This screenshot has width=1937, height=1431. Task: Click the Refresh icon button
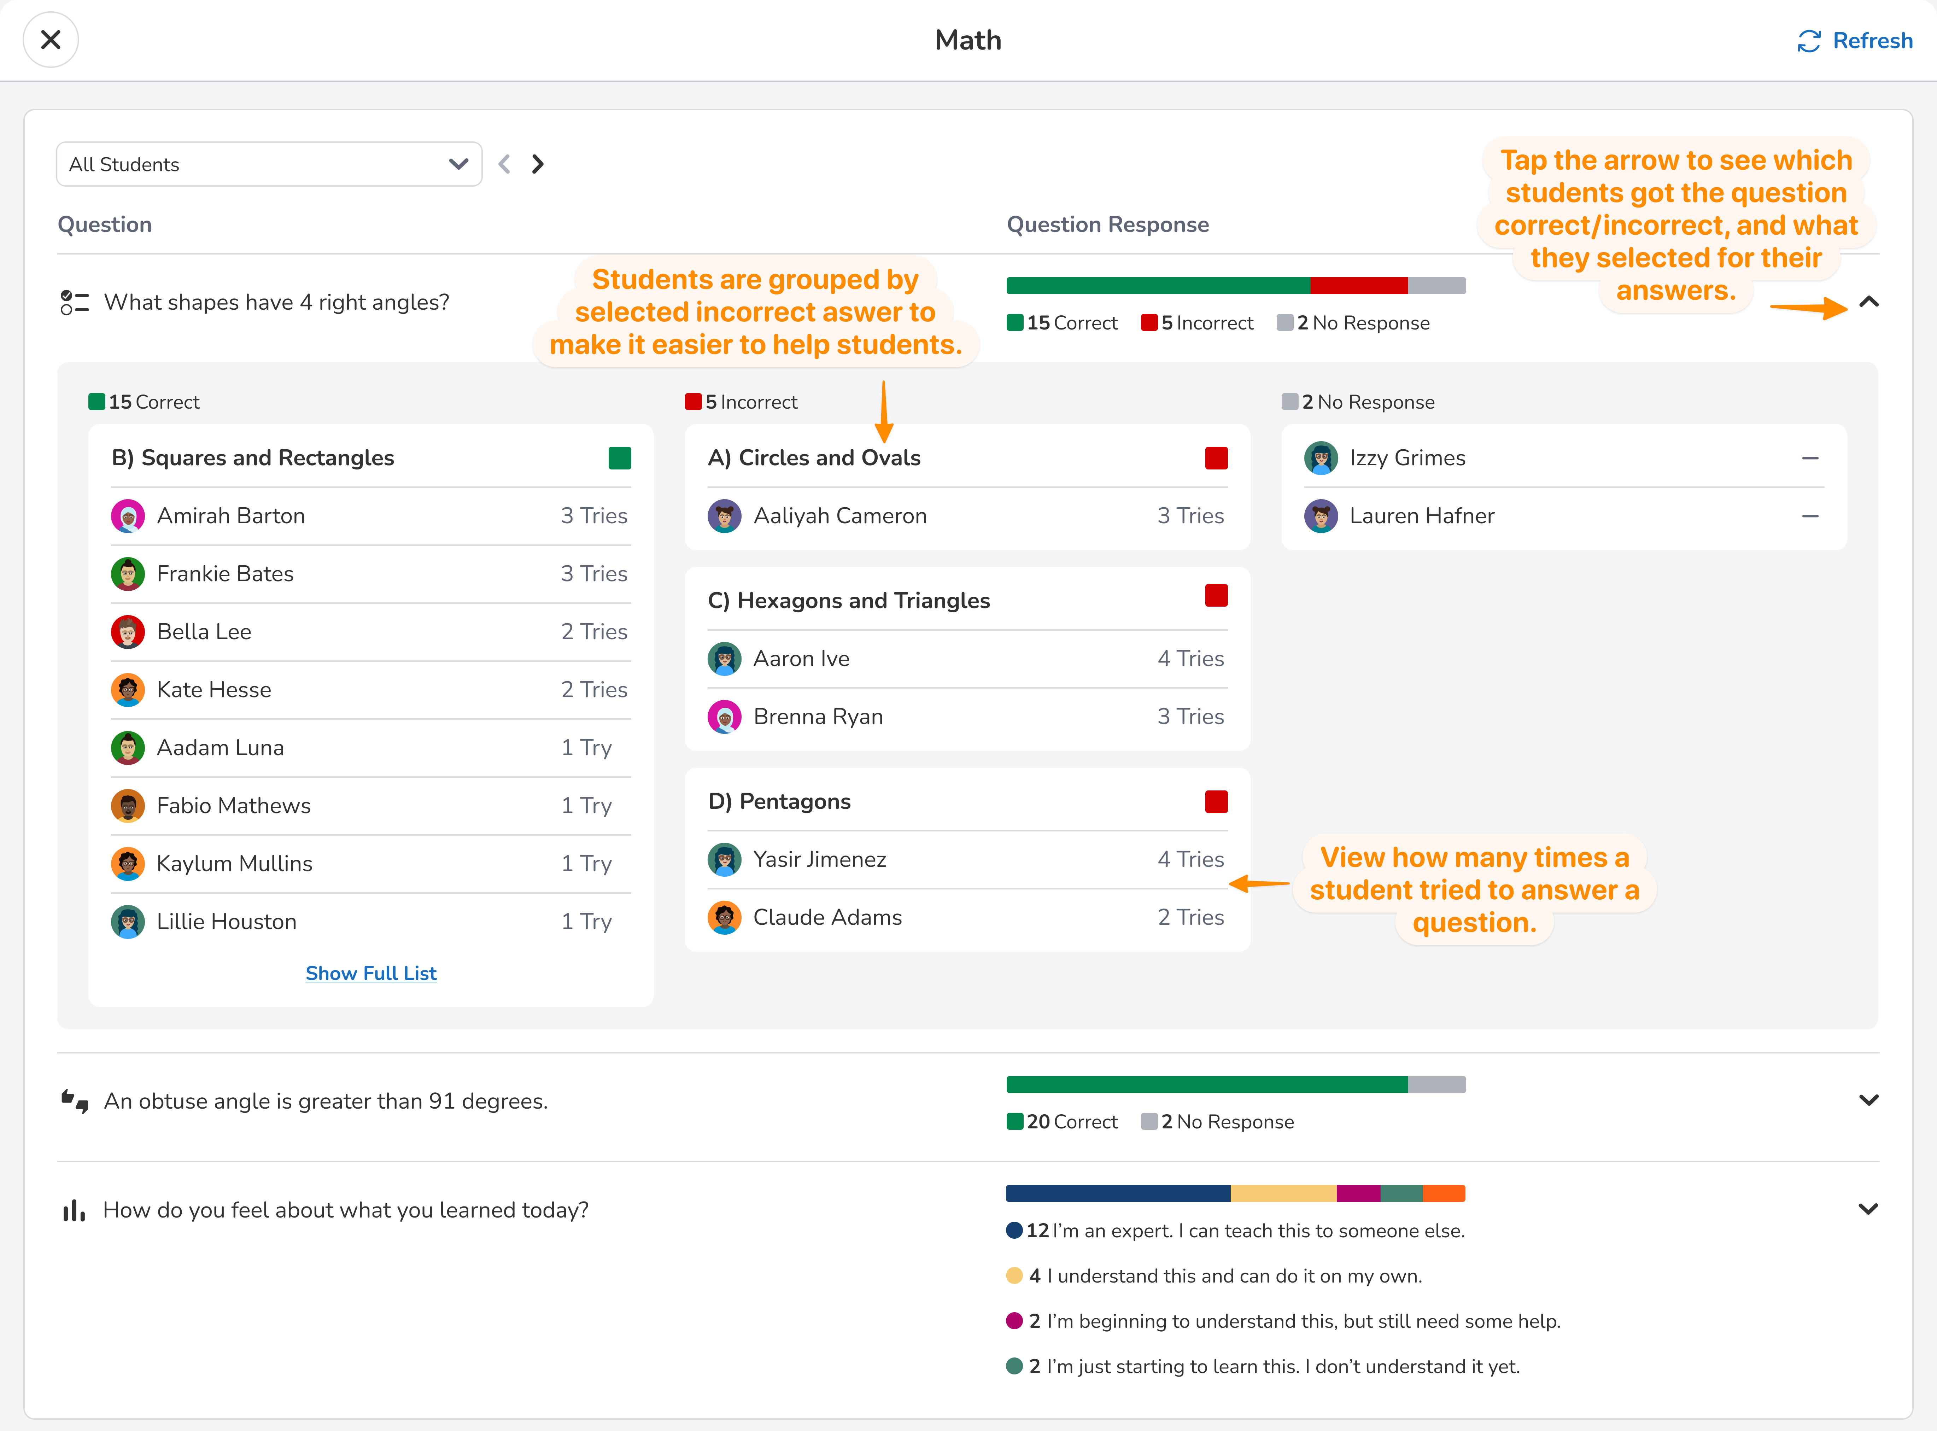1808,41
